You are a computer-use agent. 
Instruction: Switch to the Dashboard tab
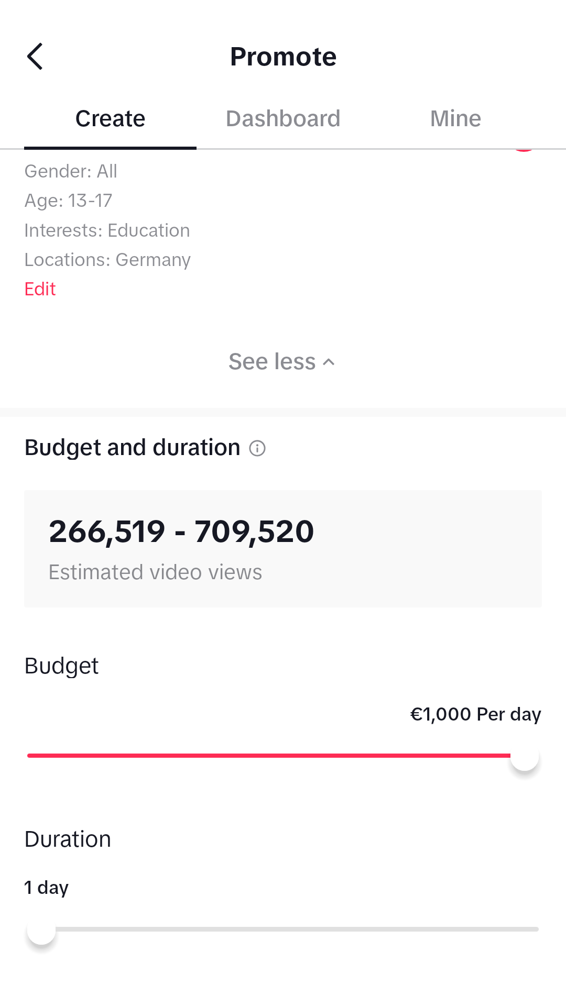pos(283,119)
